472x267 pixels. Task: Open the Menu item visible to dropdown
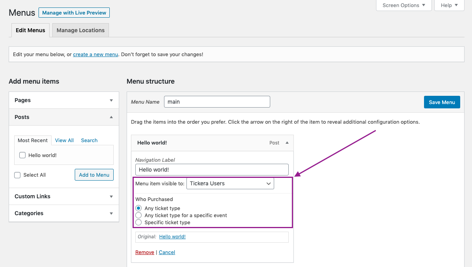(x=230, y=183)
